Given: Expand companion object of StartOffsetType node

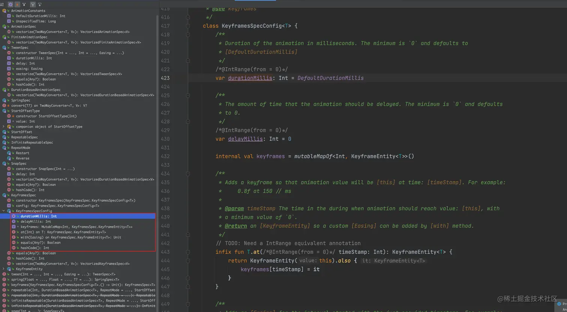Looking at the screenshot, I should point(4,127).
